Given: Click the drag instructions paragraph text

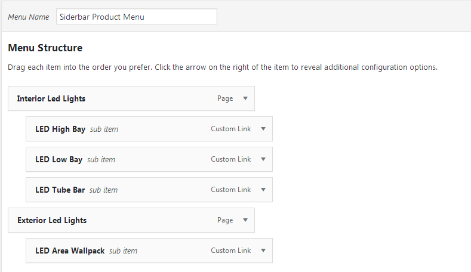Looking at the screenshot, I should tap(223, 67).
